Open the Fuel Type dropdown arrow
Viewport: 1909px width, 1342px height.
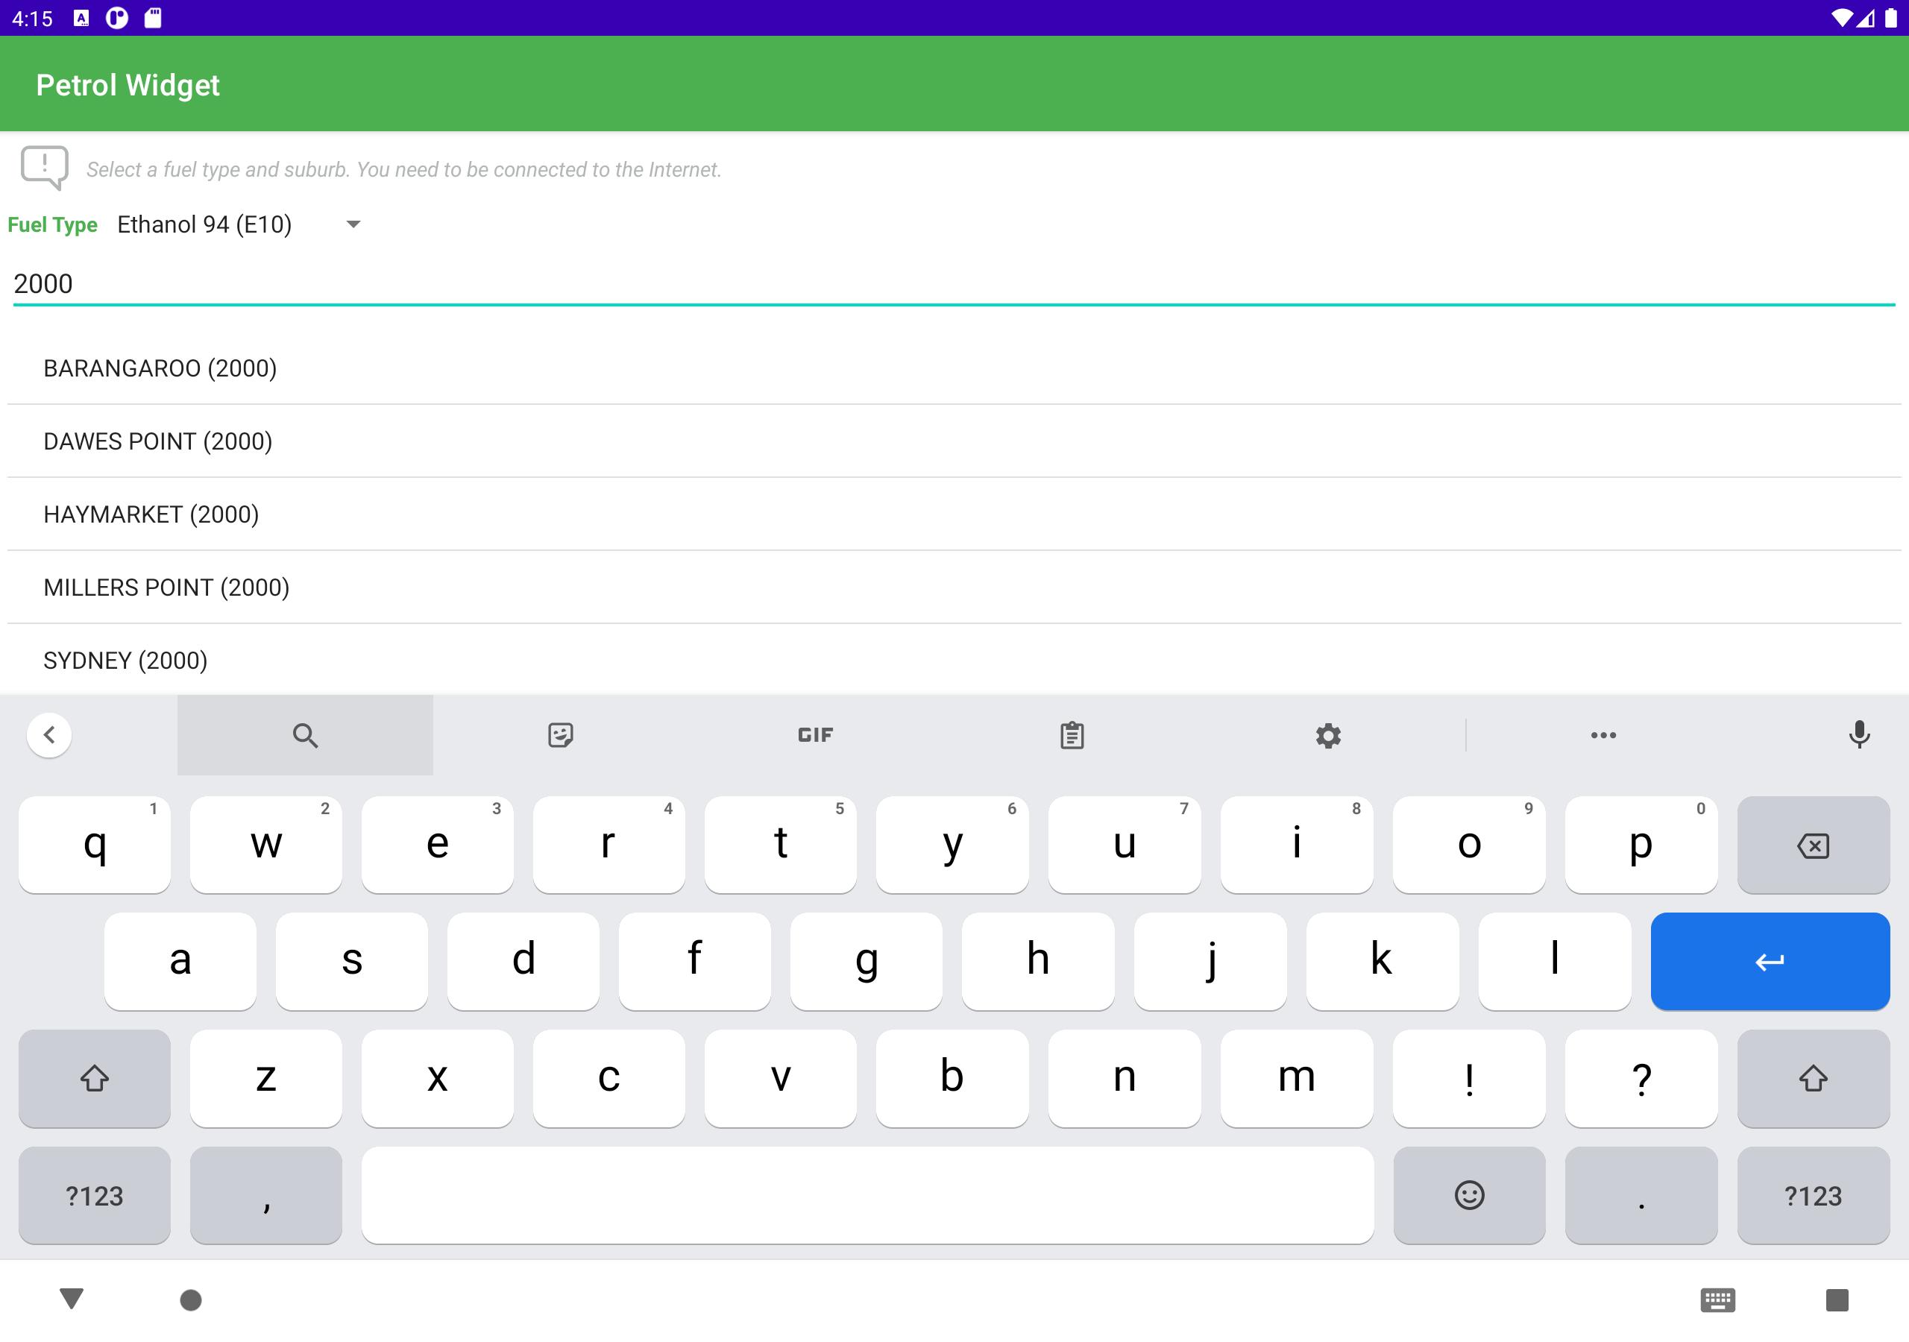click(x=353, y=224)
